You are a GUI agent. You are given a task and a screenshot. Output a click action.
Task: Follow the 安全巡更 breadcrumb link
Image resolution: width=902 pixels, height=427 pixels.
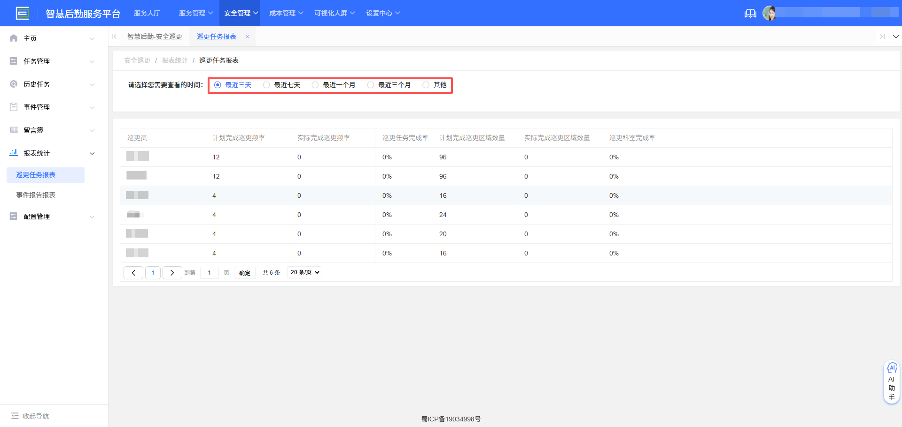[x=137, y=60]
